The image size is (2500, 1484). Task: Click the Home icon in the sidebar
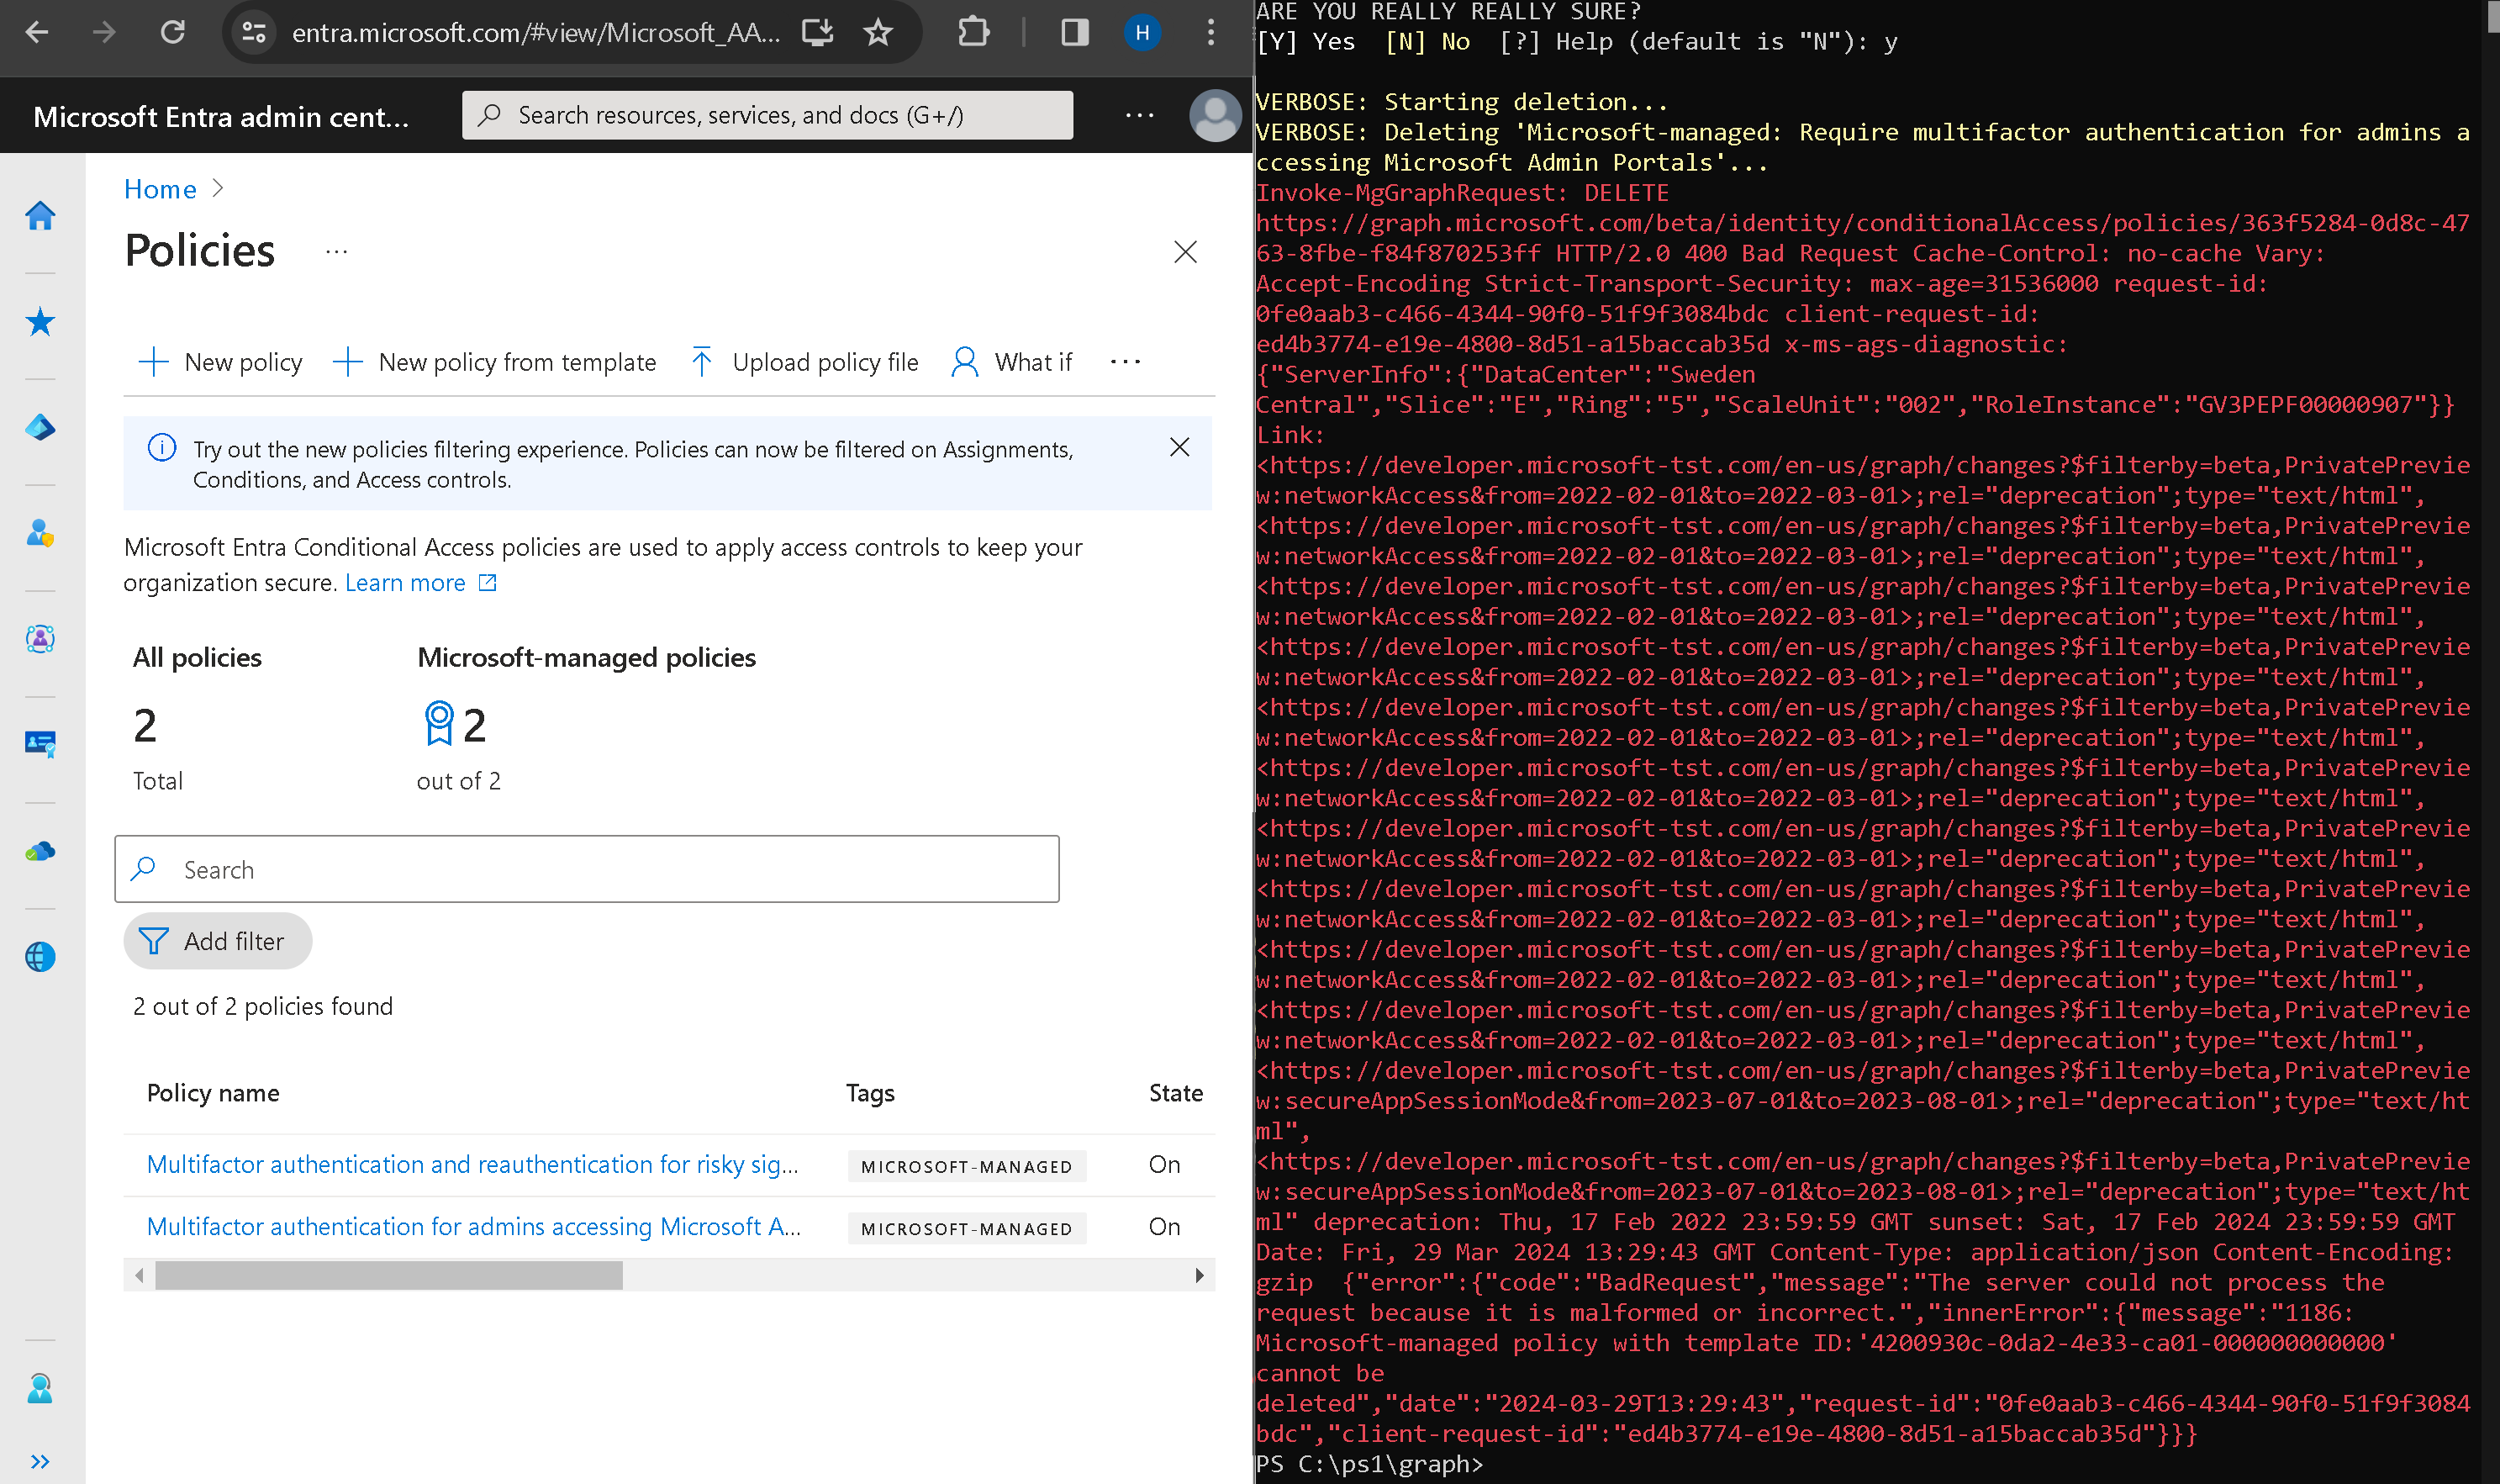(40, 216)
